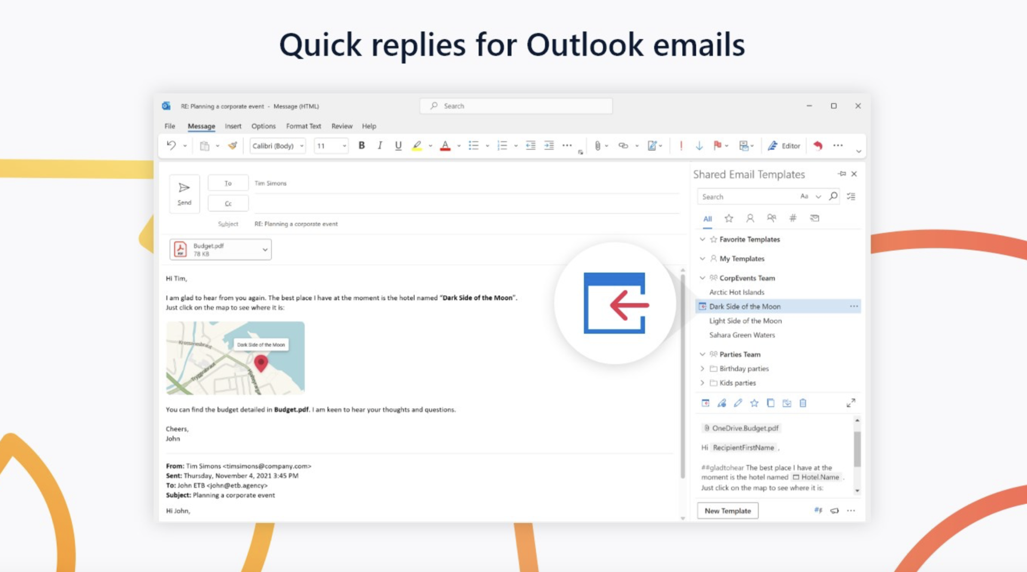Expand the ribbon with the corner chevron
Image resolution: width=1027 pixels, height=572 pixels.
coord(858,151)
